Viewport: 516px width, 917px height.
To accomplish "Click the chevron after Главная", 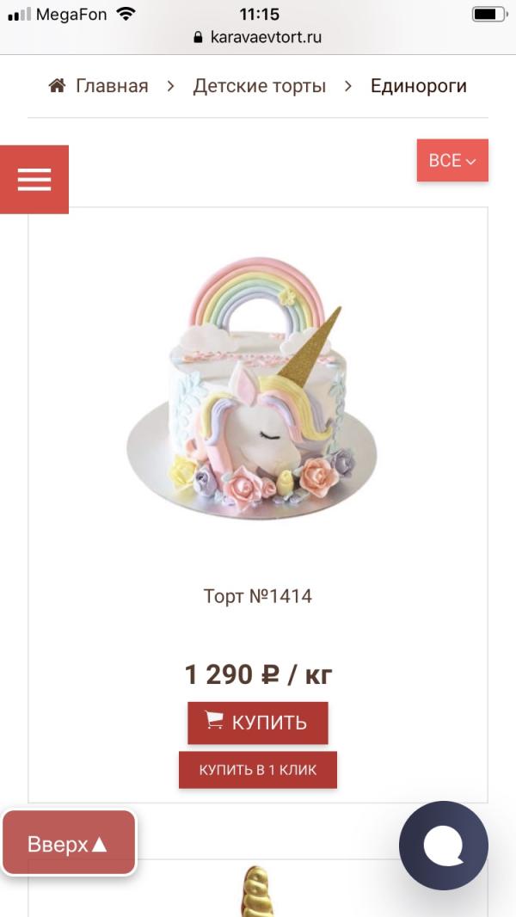I will (x=170, y=86).
